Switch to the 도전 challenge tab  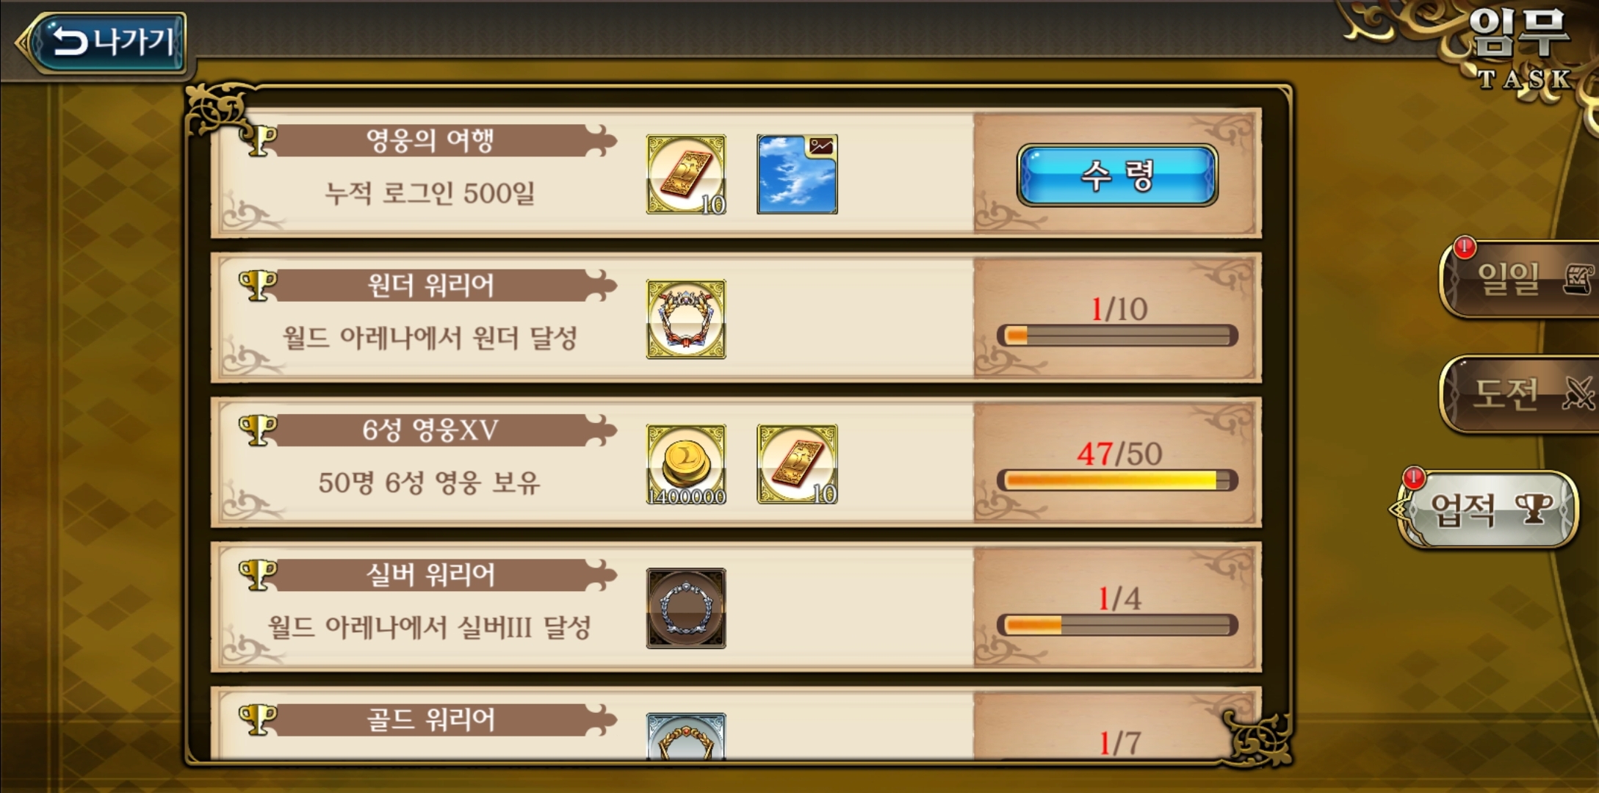[x=1518, y=394]
